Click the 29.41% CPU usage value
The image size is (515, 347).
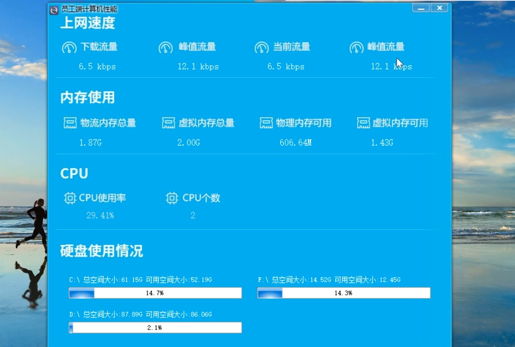point(101,215)
